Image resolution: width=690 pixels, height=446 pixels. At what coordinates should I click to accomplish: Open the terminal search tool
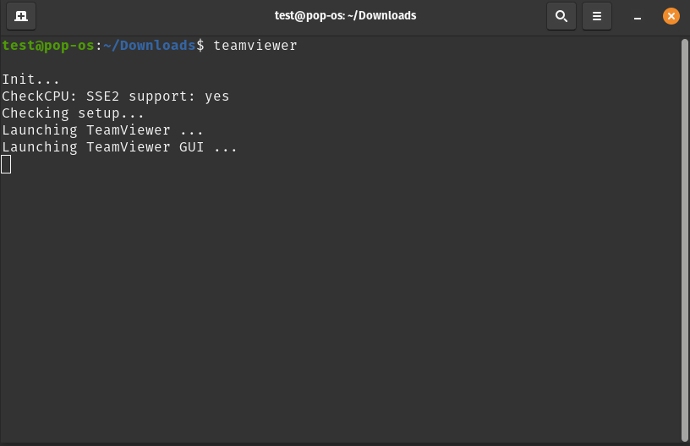[561, 16]
